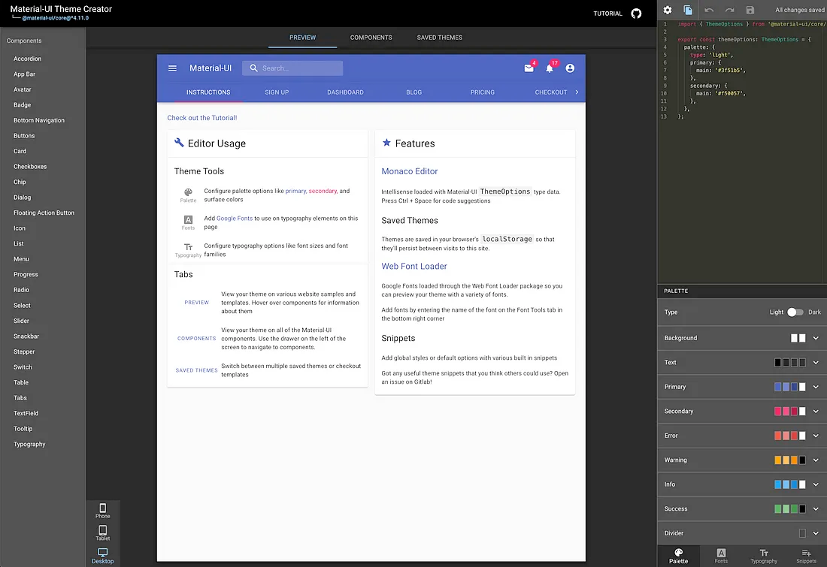Switch preview to Phone size
The width and height of the screenshot is (827, 567).
pos(103,511)
